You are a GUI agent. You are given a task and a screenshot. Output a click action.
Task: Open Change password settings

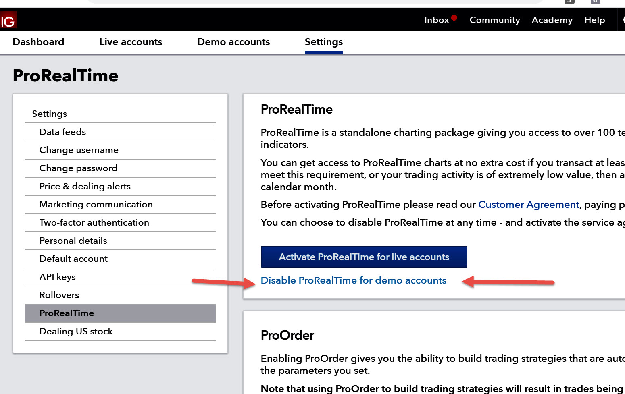(78, 168)
